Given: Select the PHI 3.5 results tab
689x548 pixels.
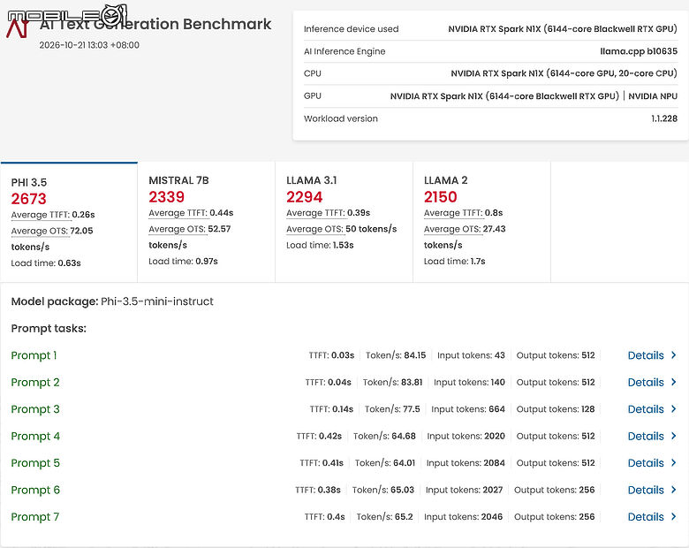Looking at the screenshot, I should tap(69, 222).
